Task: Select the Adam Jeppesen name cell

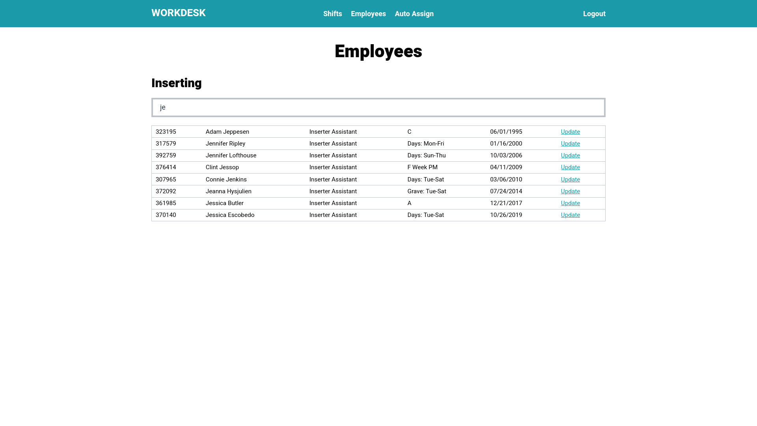Action: [227, 132]
